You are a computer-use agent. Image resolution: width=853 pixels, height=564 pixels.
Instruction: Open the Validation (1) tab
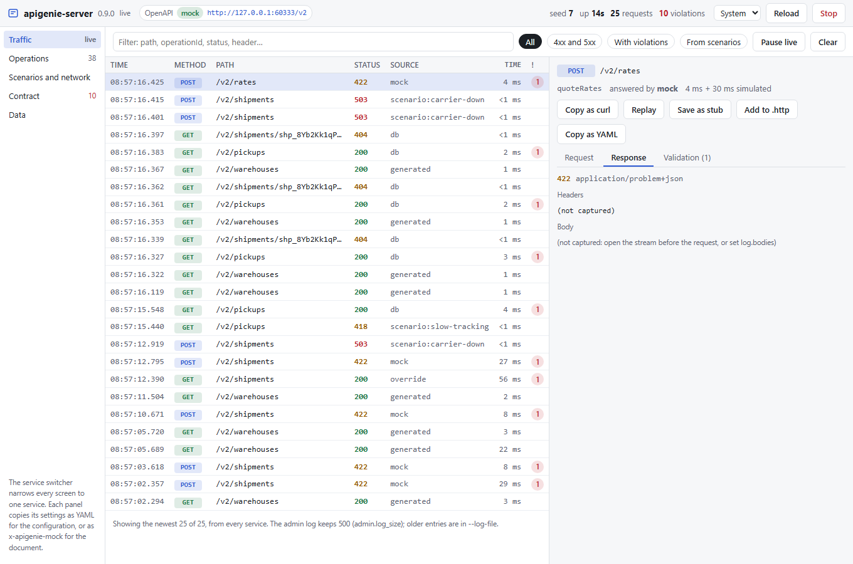pyautogui.click(x=687, y=158)
